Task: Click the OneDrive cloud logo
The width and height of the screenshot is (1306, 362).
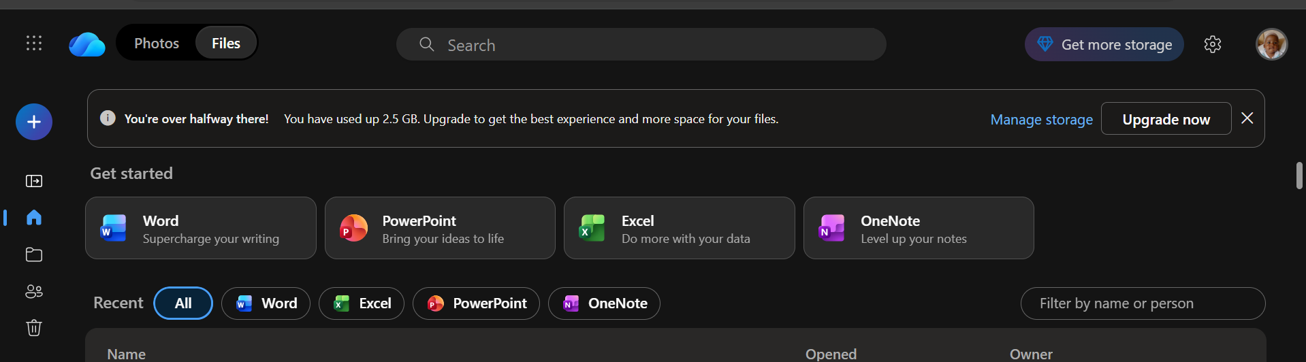Action: 87,45
